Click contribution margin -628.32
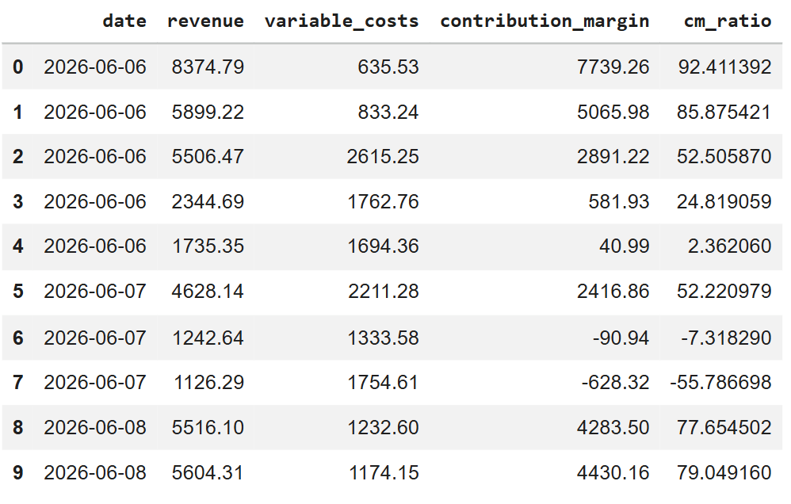The image size is (791, 504). tap(616, 383)
